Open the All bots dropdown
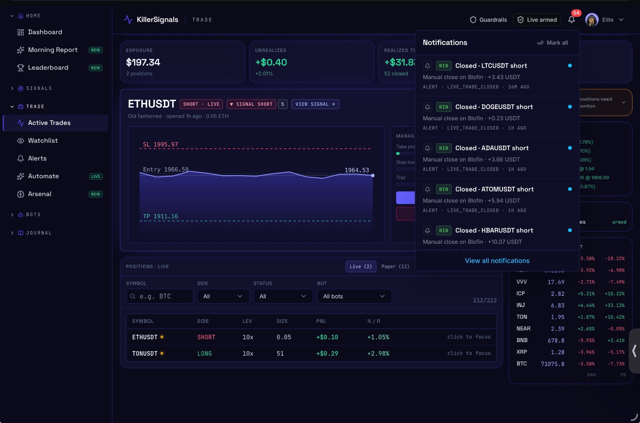This screenshot has height=423, width=640. (x=354, y=296)
